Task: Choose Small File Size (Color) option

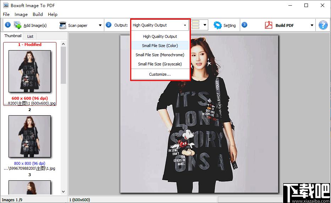Action: (160, 45)
